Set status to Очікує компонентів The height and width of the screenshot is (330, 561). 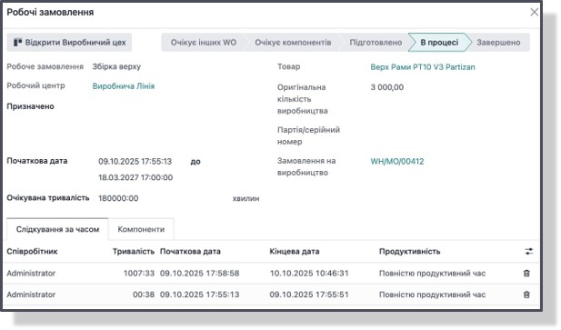click(x=293, y=43)
